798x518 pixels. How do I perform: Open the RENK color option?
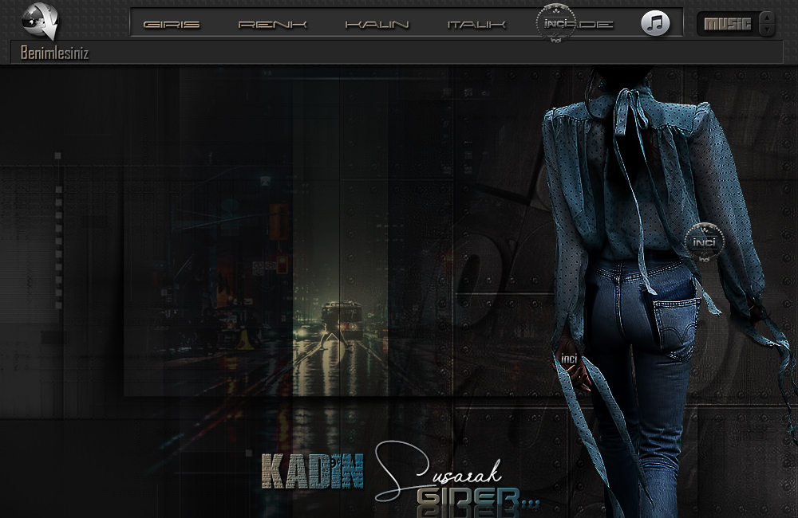(273, 25)
